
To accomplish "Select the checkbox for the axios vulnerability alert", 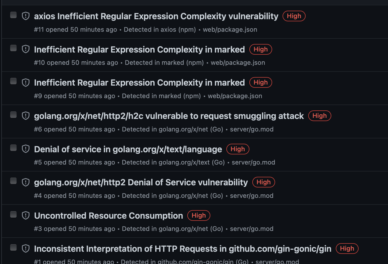I will pyautogui.click(x=13, y=15).
